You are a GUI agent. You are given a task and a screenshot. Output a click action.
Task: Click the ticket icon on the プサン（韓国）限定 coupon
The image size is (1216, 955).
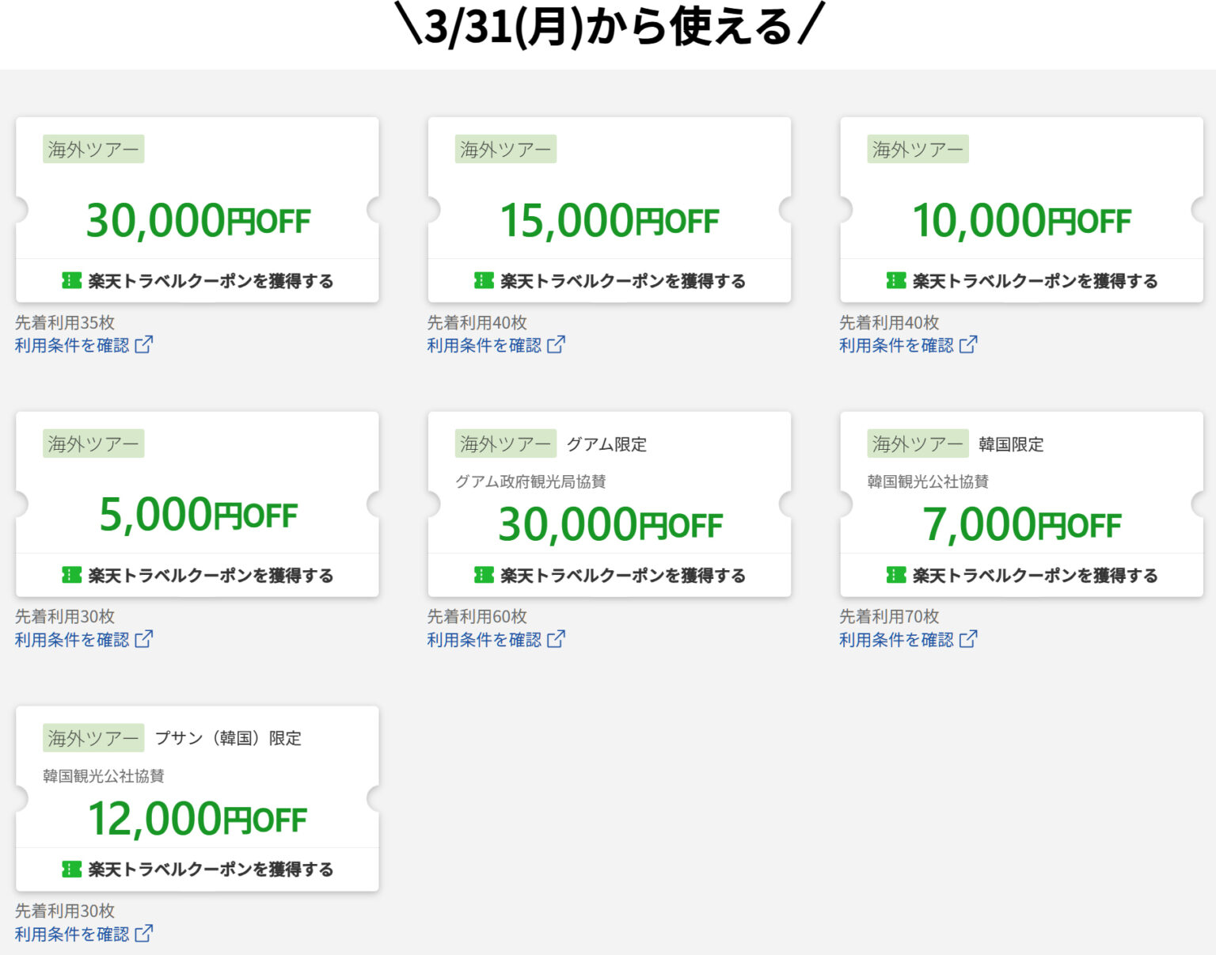click(x=71, y=869)
